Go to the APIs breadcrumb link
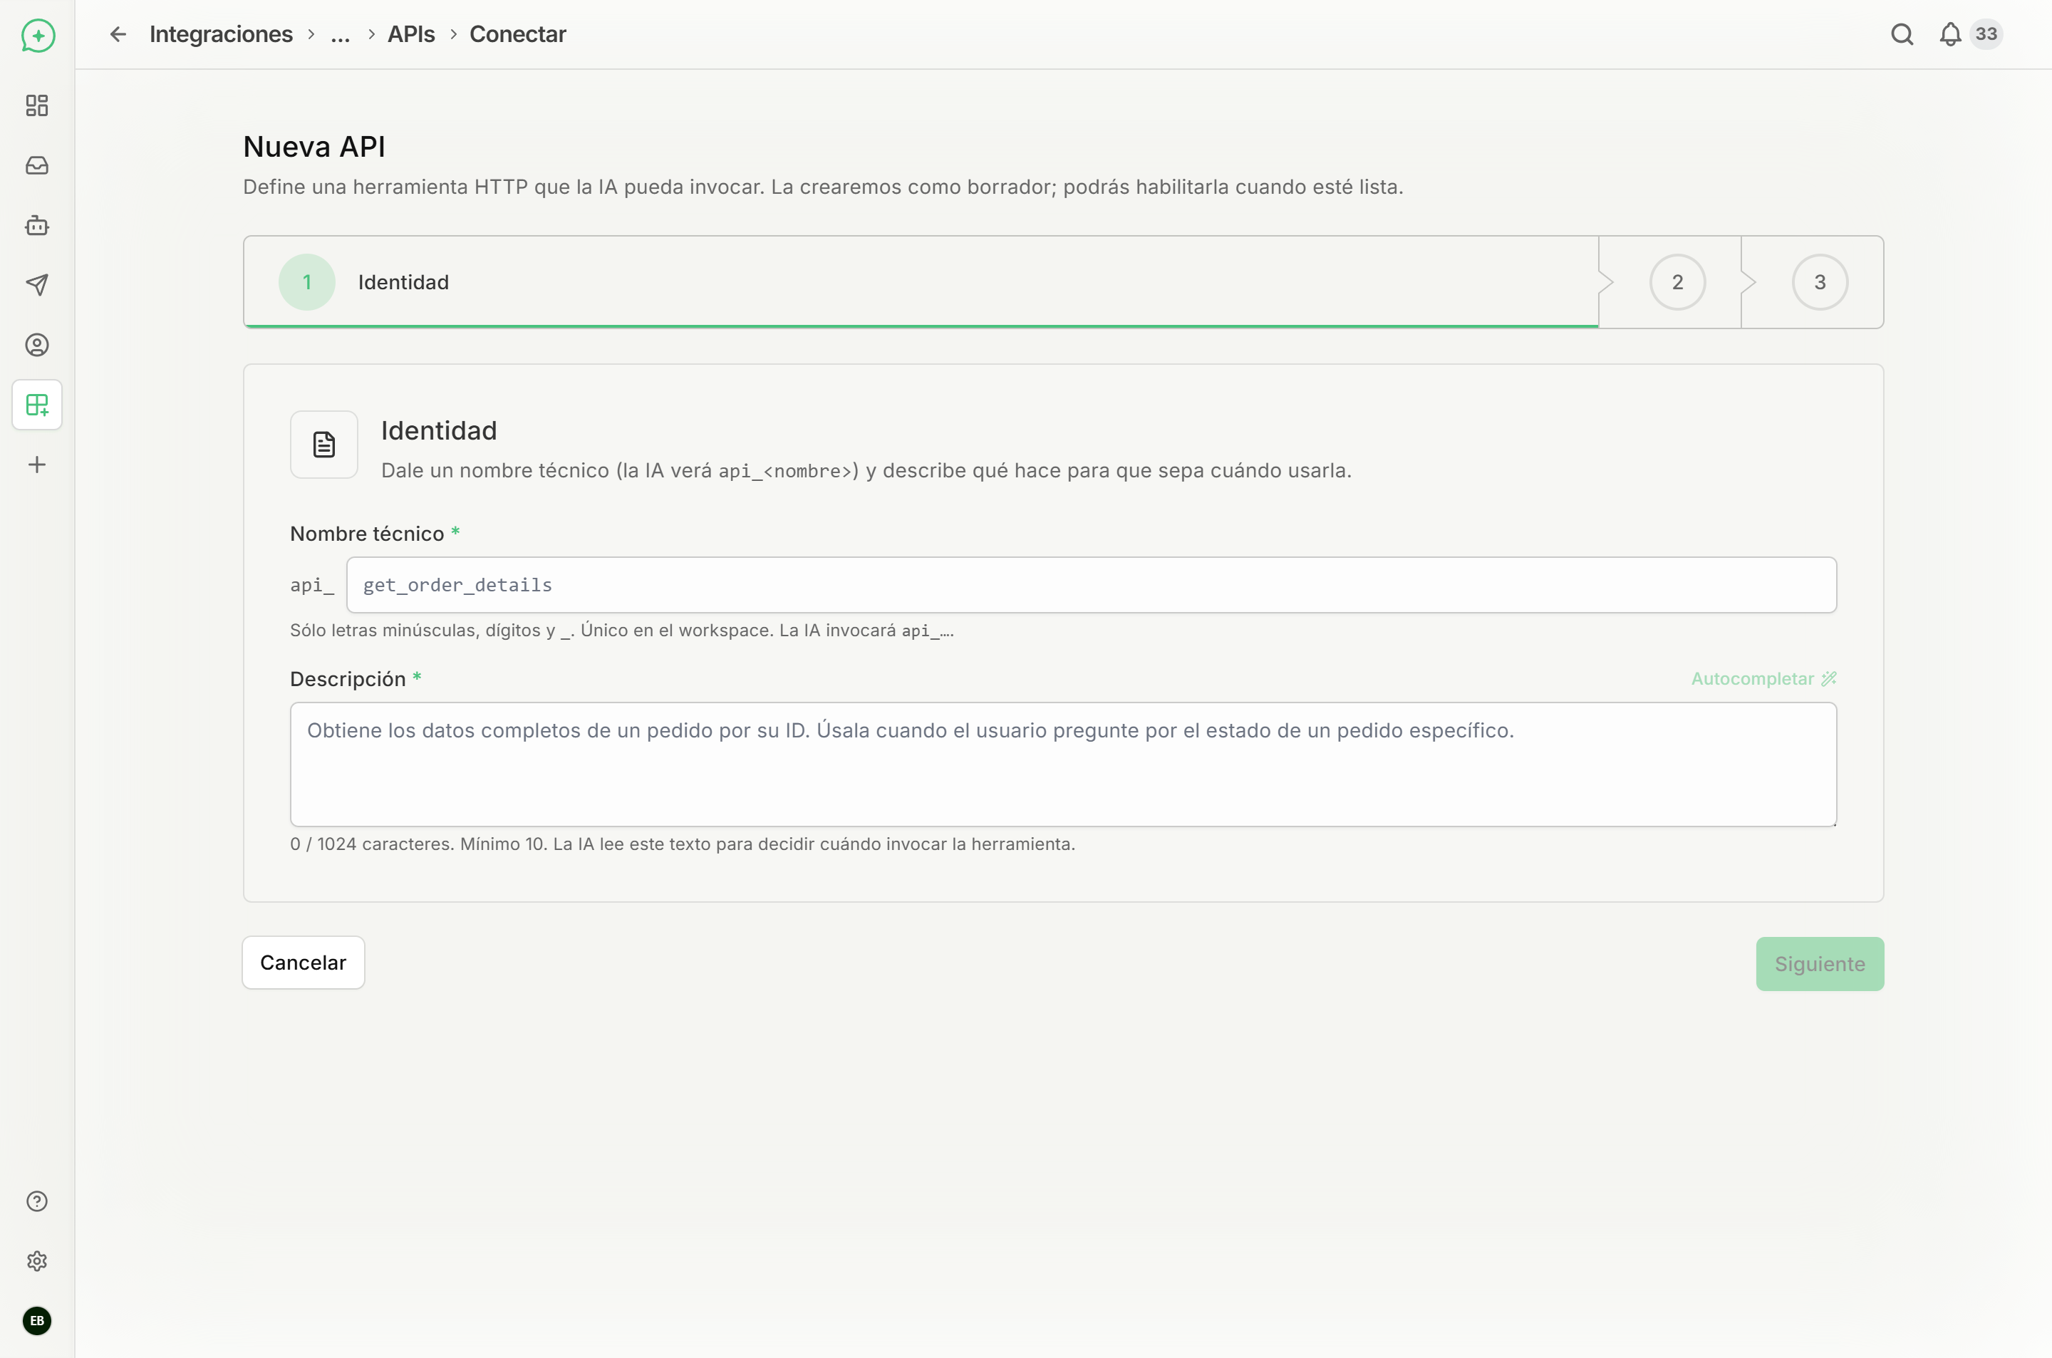 [411, 33]
